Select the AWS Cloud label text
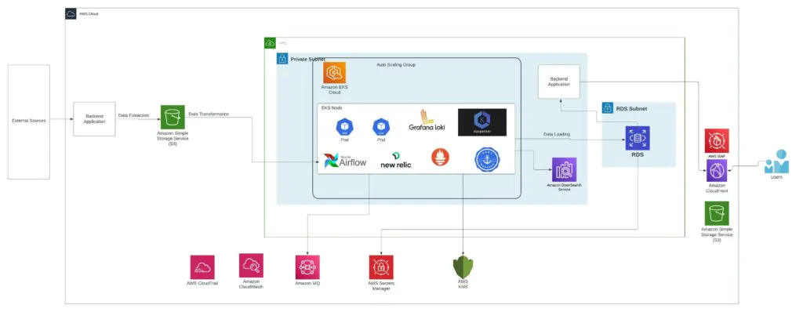This screenshot has height=312, width=803. pyautogui.click(x=89, y=14)
